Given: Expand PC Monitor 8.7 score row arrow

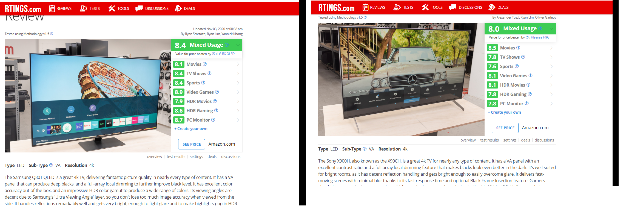Looking at the screenshot, I should pyautogui.click(x=238, y=120).
